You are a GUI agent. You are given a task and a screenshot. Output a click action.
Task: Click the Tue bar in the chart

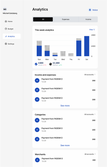click(55, 54)
